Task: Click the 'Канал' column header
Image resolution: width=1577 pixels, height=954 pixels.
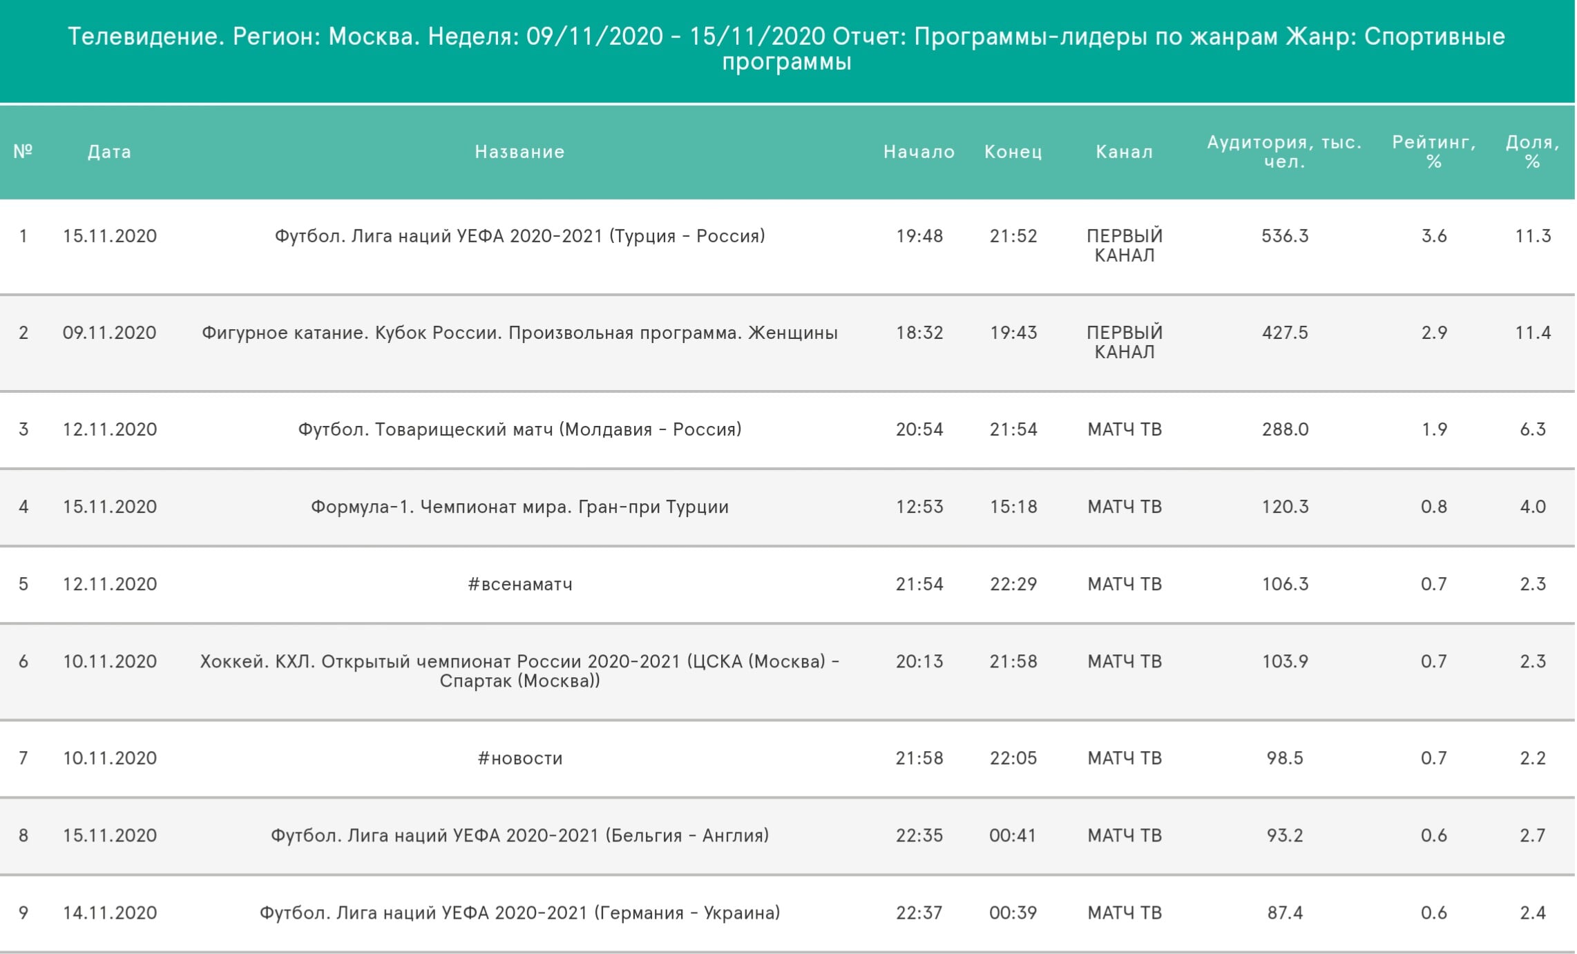Action: pyautogui.click(x=1124, y=152)
